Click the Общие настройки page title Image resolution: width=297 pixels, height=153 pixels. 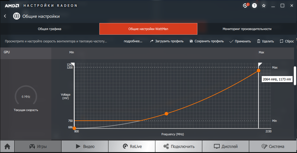tap(41, 17)
